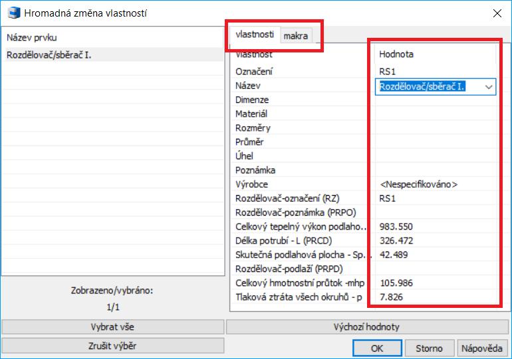Click the <Nespecifikováno> manufacturer value
The image size is (512, 359).
(419, 184)
